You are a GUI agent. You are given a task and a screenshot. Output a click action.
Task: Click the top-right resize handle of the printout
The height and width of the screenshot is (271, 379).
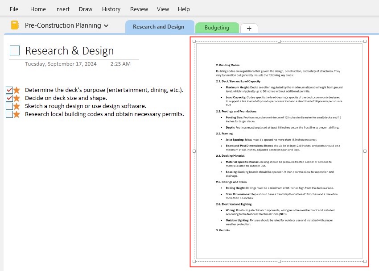(x=365, y=42)
